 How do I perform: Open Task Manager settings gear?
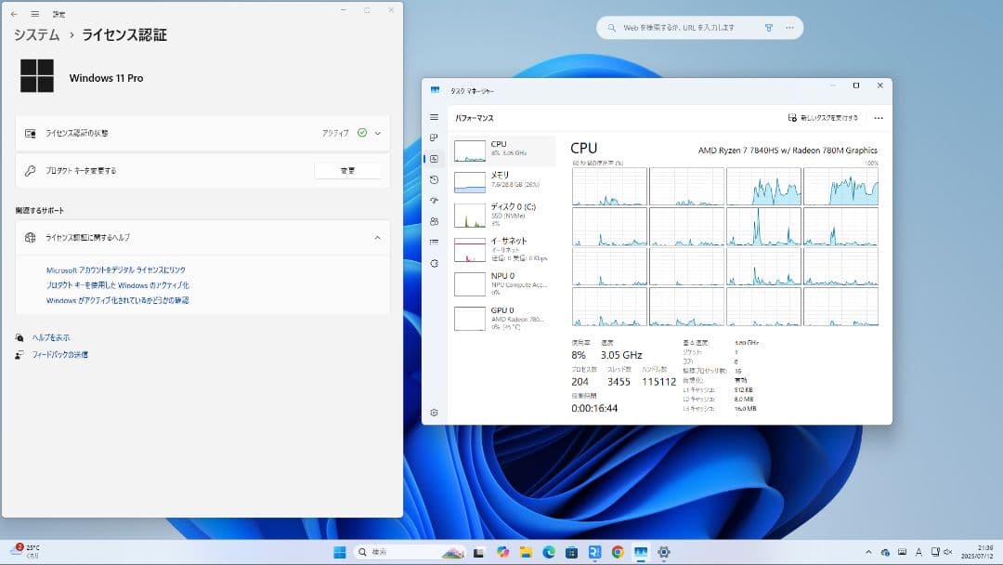coord(435,413)
